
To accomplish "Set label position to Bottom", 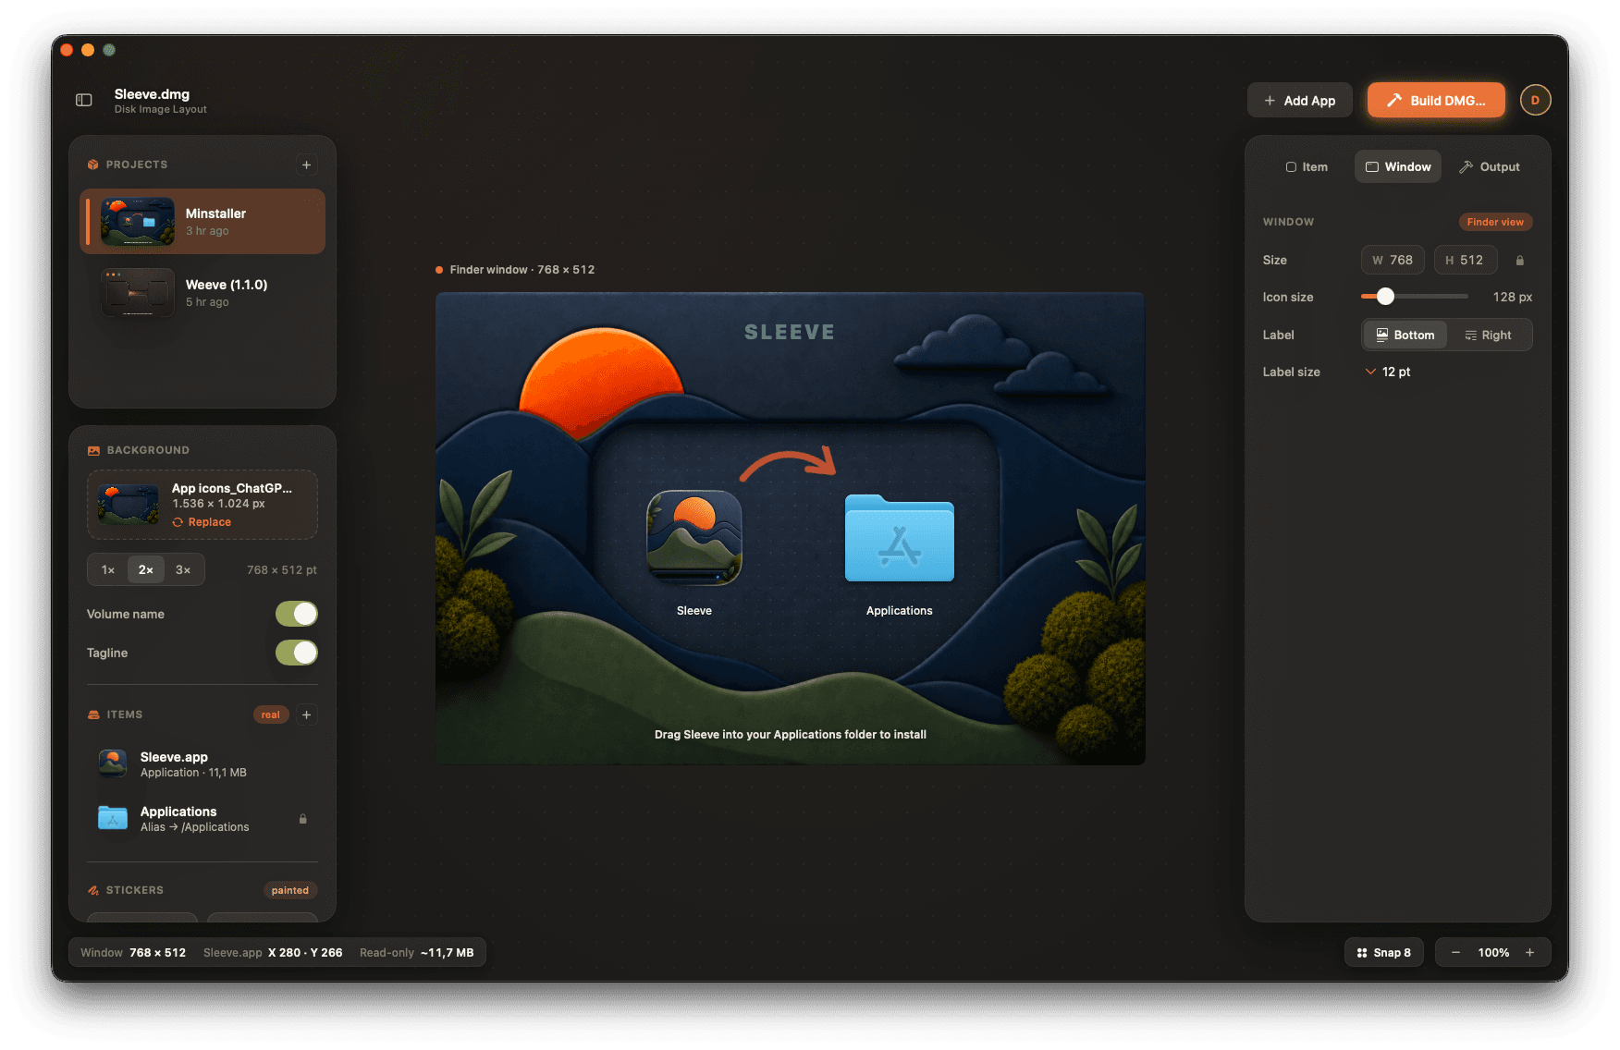I will (1405, 335).
